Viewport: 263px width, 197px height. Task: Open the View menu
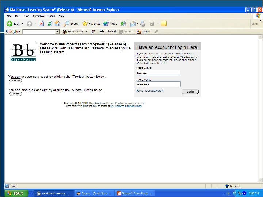click(26, 16)
